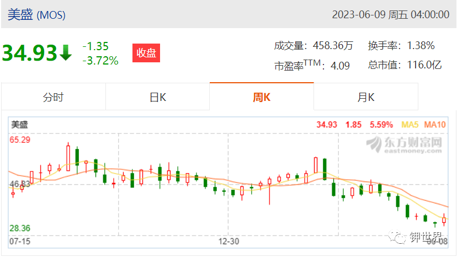Toggle the MA10 indicator label

[x=435, y=125]
